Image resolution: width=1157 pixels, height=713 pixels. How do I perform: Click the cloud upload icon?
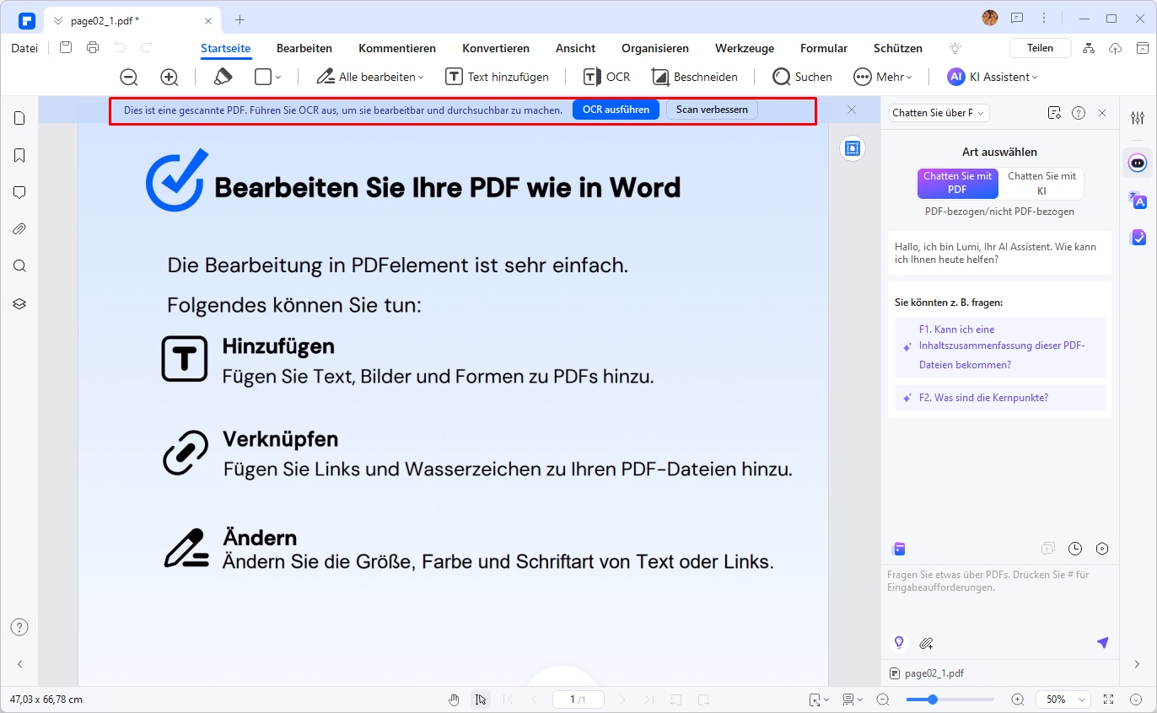pyautogui.click(x=1116, y=48)
